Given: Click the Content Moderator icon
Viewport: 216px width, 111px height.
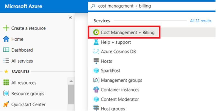Looking at the screenshot, I should point(96,99).
